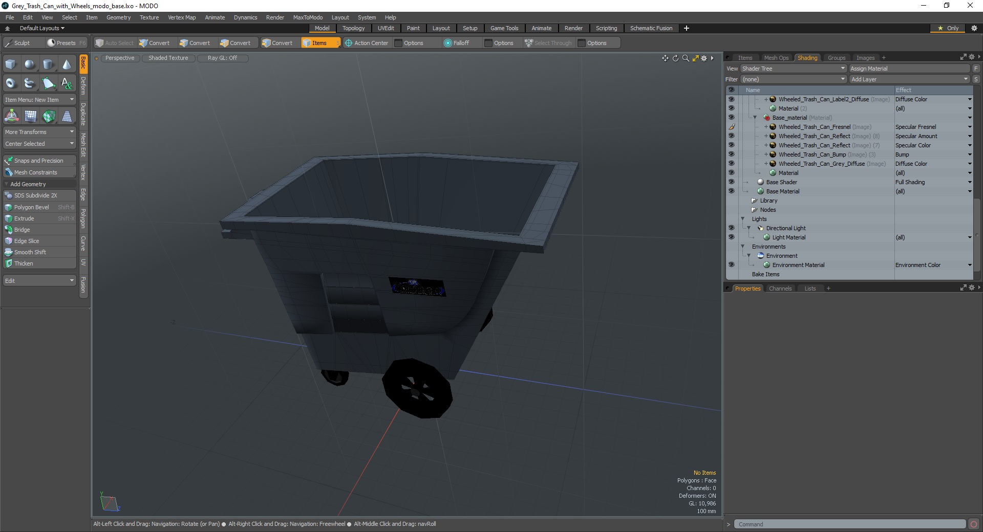983x532 pixels.
Task: Click the viewport zoom magnifier icon
Action: tap(686, 58)
